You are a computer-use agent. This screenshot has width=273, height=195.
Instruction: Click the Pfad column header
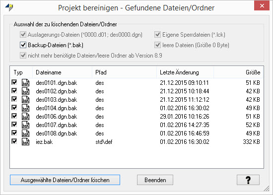point(124,72)
